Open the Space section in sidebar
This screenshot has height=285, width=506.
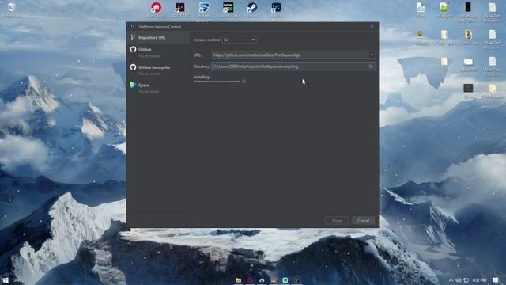click(x=158, y=88)
